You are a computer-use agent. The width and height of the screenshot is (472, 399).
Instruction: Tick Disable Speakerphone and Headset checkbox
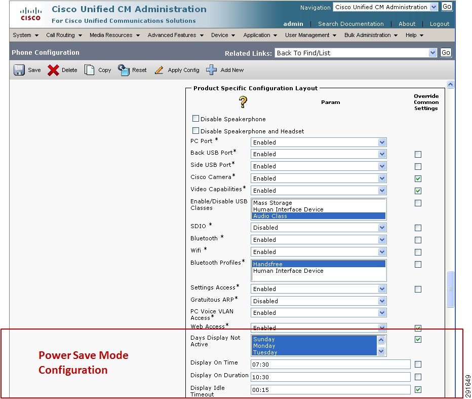point(195,131)
